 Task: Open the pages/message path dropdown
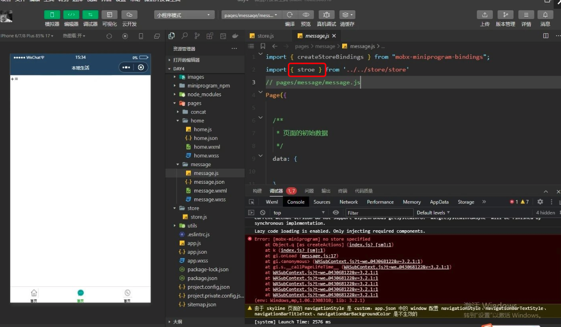coord(251,15)
